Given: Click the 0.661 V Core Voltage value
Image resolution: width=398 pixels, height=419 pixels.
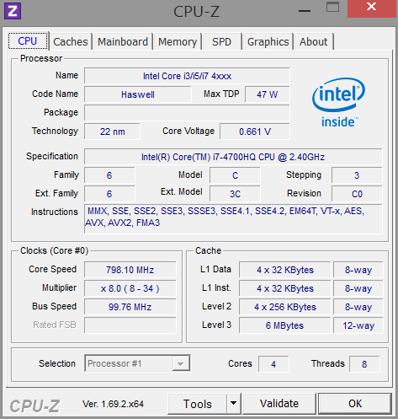Looking at the screenshot, I should click(x=255, y=132).
